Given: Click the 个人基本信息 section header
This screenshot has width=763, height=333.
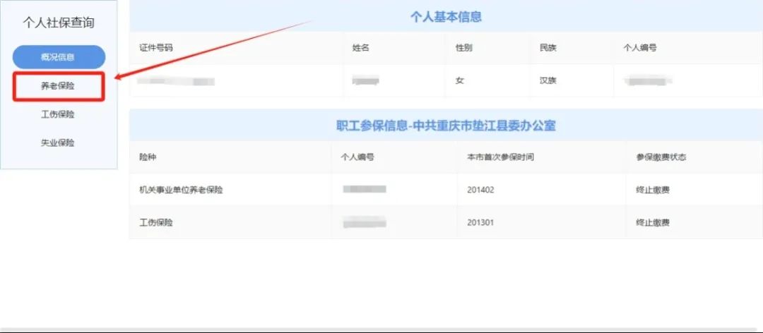Looking at the screenshot, I should [x=446, y=17].
